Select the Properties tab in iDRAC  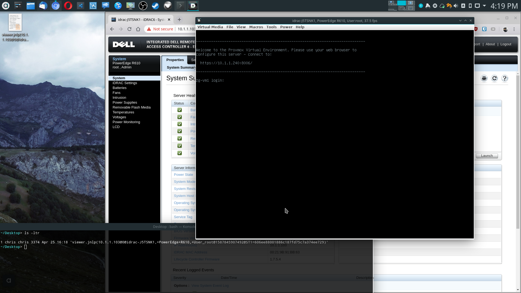pyautogui.click(x=175, y=60)
